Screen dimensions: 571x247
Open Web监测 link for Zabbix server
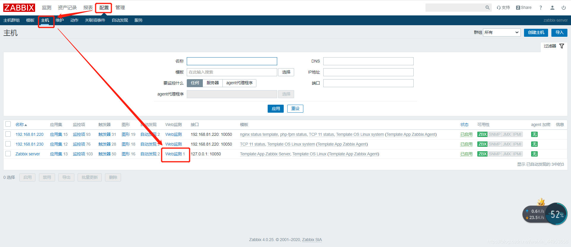click(x=173, y=154)
